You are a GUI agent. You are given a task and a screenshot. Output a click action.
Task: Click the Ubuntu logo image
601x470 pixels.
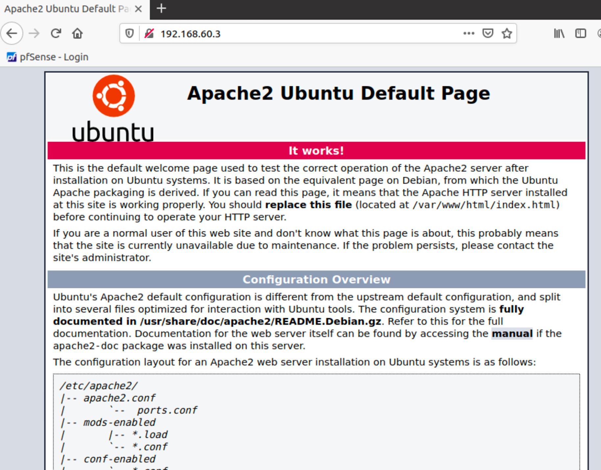(113, 109)
